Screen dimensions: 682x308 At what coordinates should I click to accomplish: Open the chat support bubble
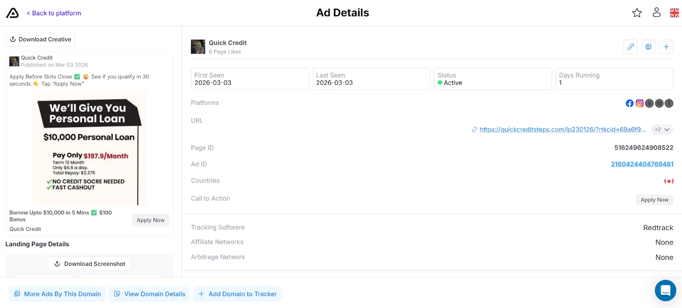pyautogui.click(x=665, y=291)
